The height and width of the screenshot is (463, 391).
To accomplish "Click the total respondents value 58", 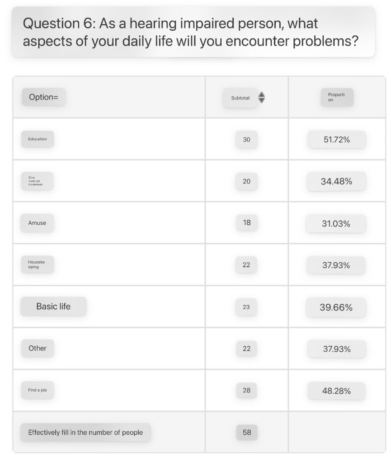I will [x=247, y=433].
